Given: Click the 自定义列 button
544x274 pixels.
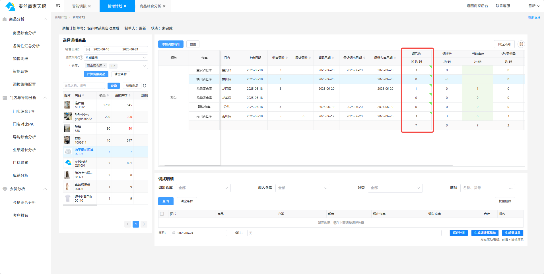Looking at the screenshot, I should 504,44.
